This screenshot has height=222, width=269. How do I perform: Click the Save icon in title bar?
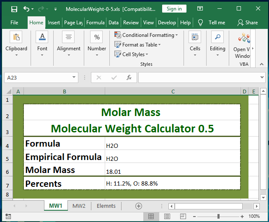(14, 9)
